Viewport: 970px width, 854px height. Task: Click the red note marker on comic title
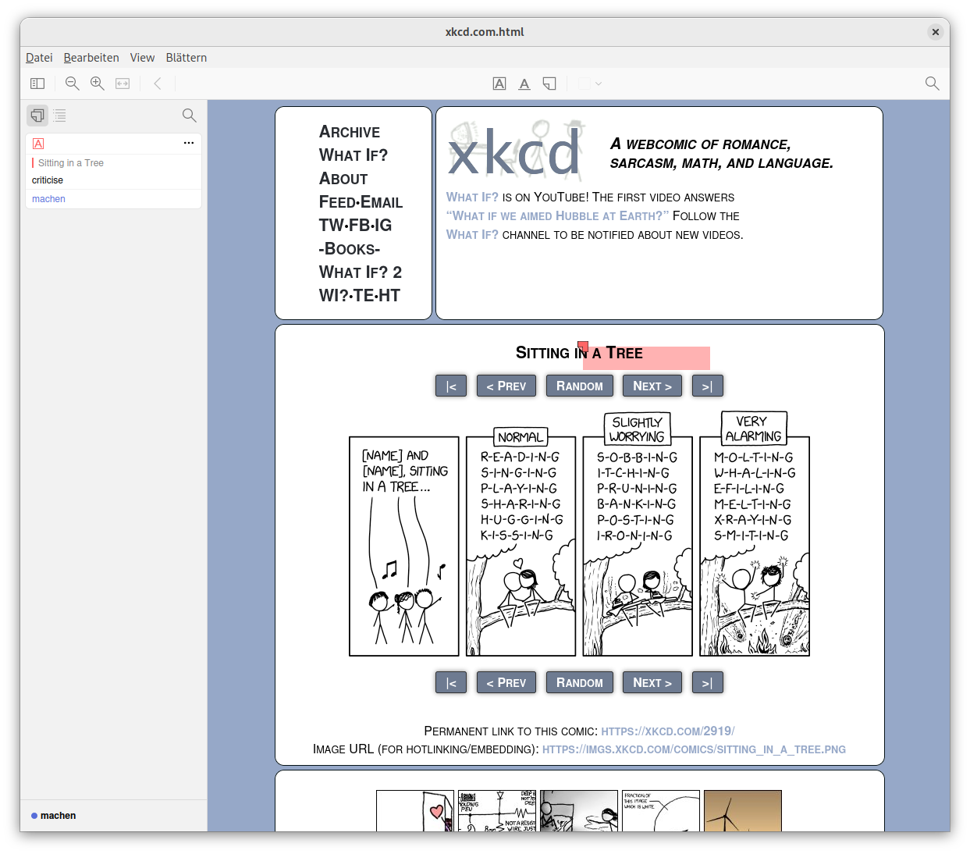[583, 346]
